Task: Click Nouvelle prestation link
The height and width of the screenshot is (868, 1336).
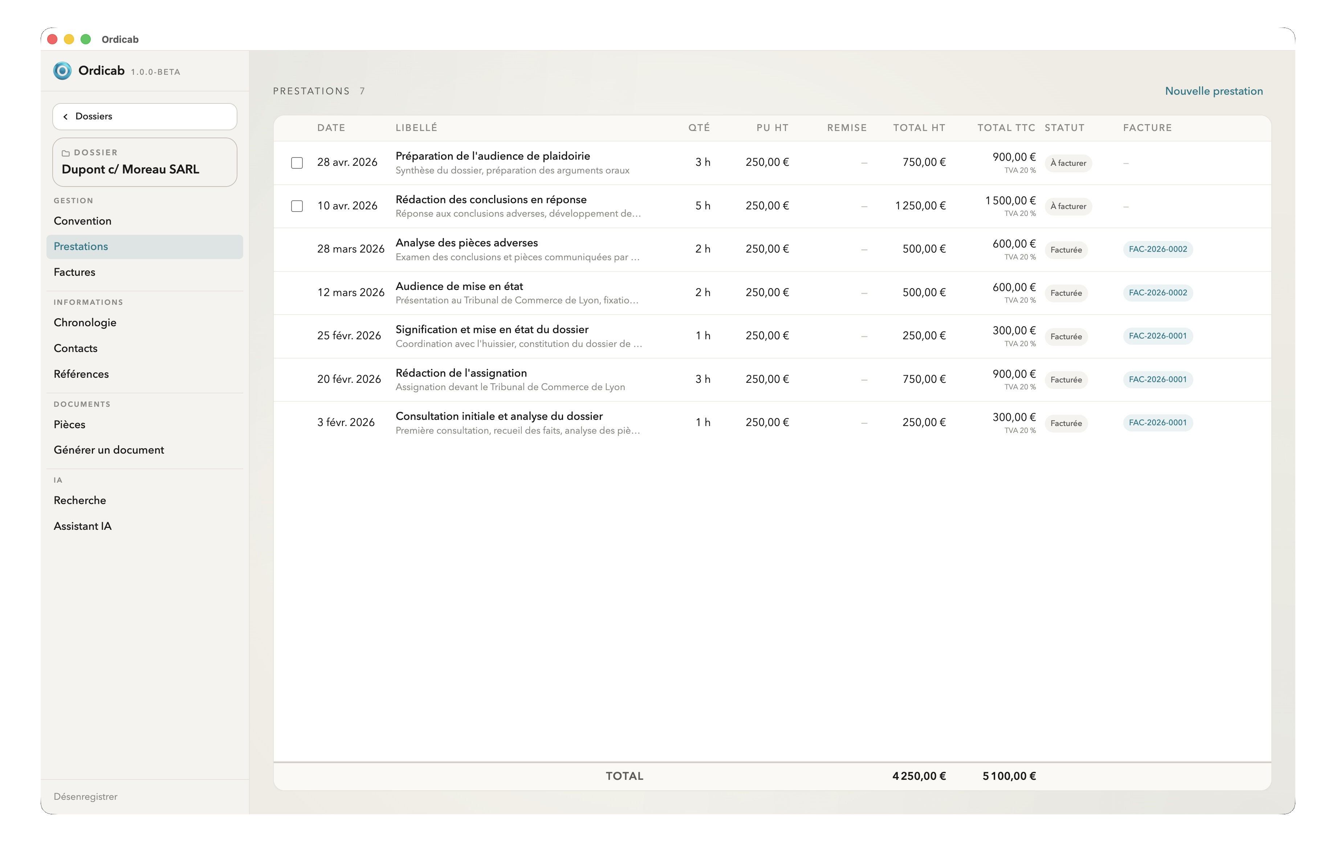Action: click(1214, 91)
